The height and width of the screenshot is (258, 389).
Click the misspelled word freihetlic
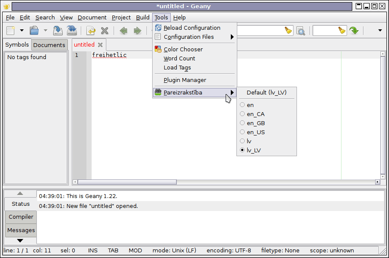tap(109, 55)
